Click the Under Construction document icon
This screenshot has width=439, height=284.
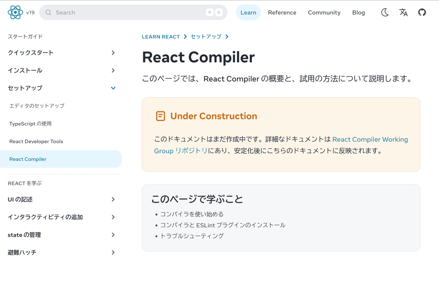[x=160, y=116]
